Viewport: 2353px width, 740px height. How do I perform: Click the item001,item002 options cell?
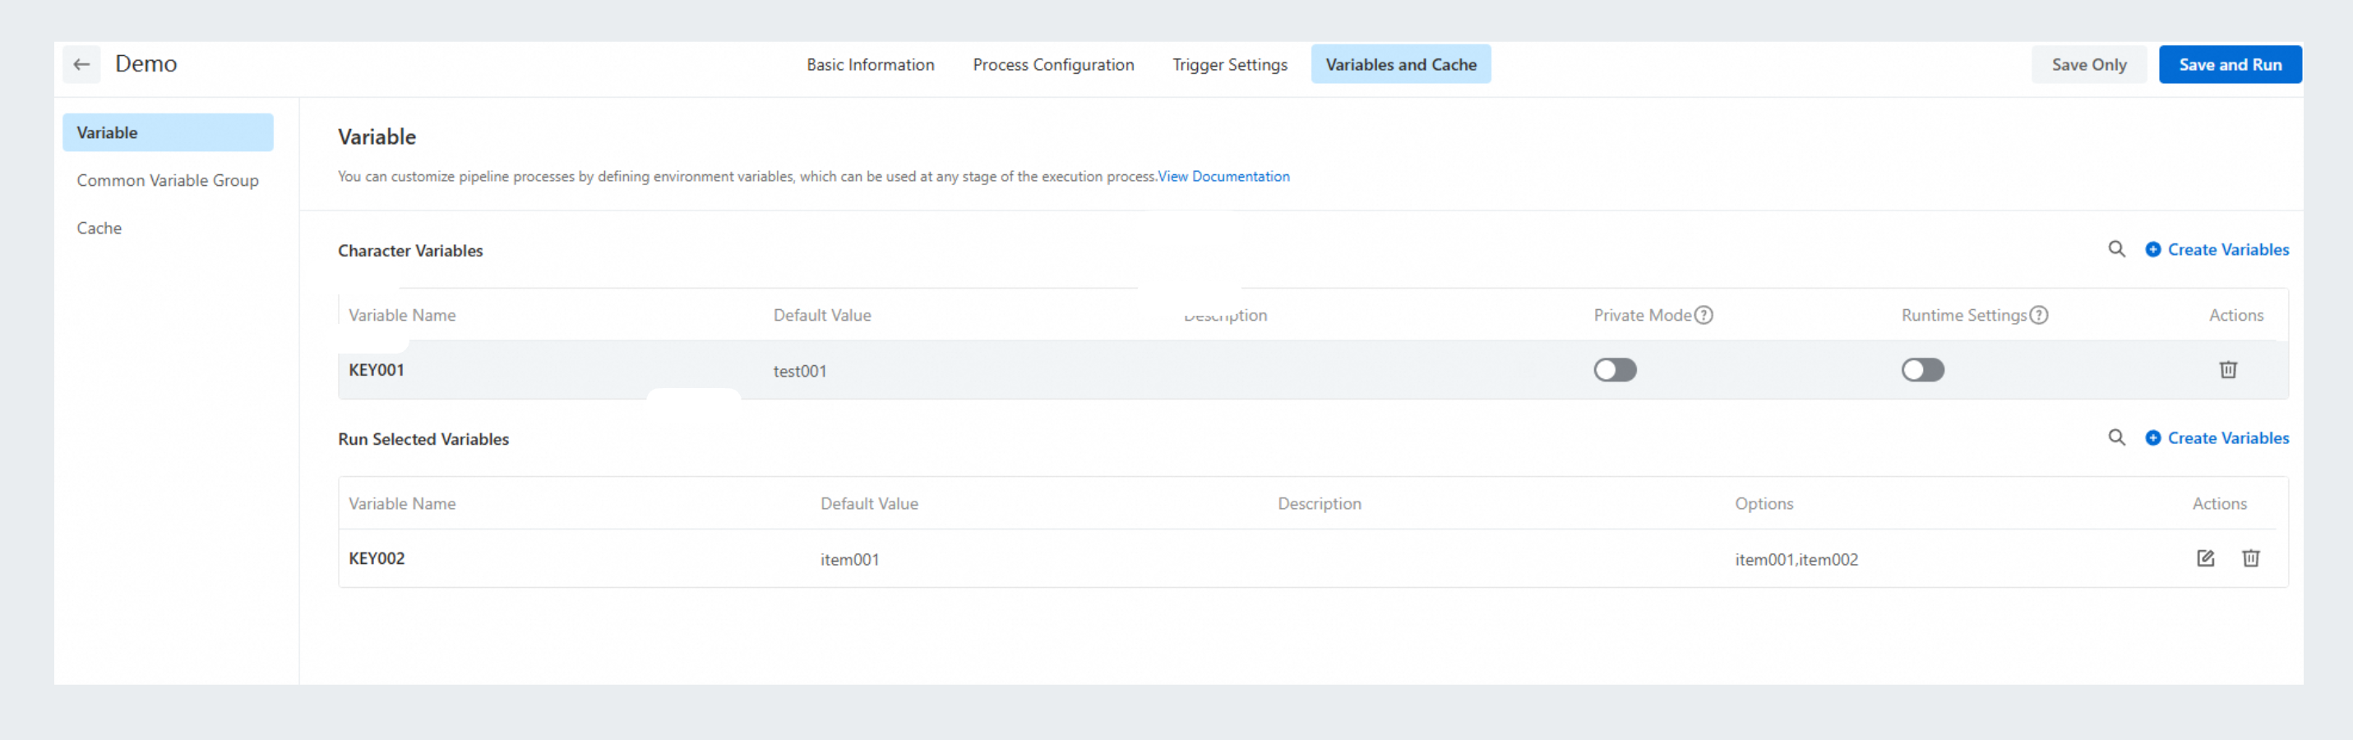coord(1796,559)
